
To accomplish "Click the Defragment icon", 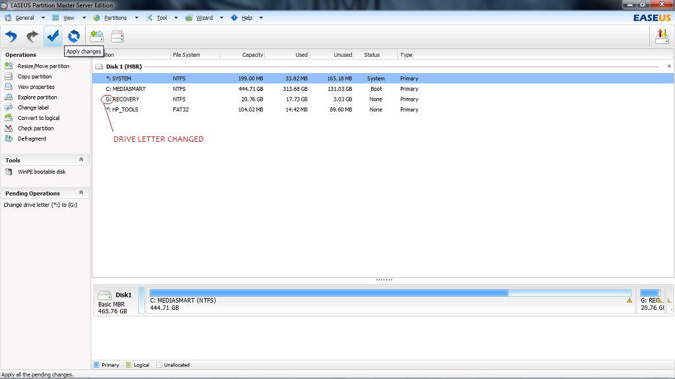I will click(9, 138).
